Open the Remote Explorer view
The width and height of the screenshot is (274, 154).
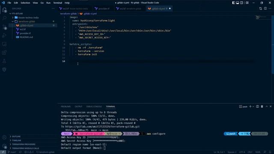(4, 44)
